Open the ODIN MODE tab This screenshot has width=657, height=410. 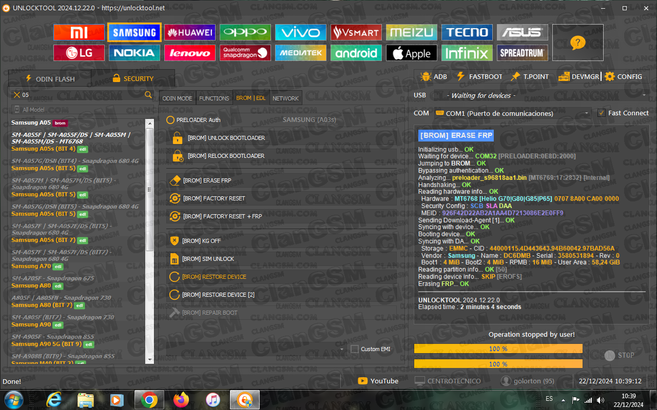pyautogui.click(x=177, y=98)
